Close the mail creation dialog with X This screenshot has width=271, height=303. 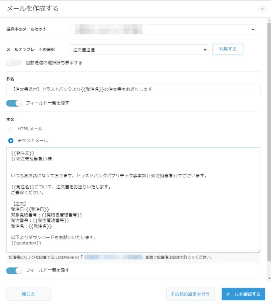263,9
